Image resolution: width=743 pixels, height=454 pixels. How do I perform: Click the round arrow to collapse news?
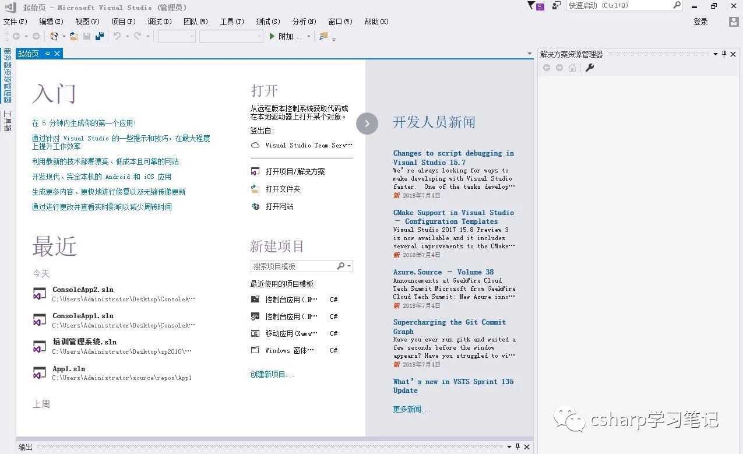click(367, 123)
